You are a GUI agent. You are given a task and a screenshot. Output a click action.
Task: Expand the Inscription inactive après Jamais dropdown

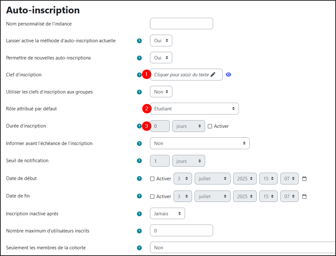pos(167,213)
